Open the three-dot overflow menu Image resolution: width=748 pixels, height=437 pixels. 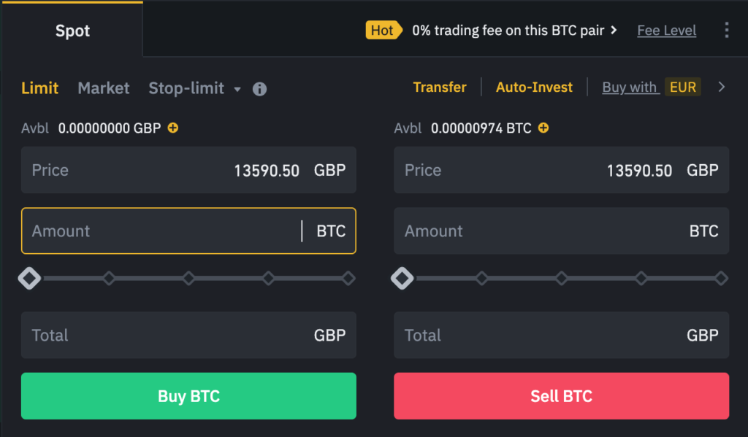[x=727, y=30]
